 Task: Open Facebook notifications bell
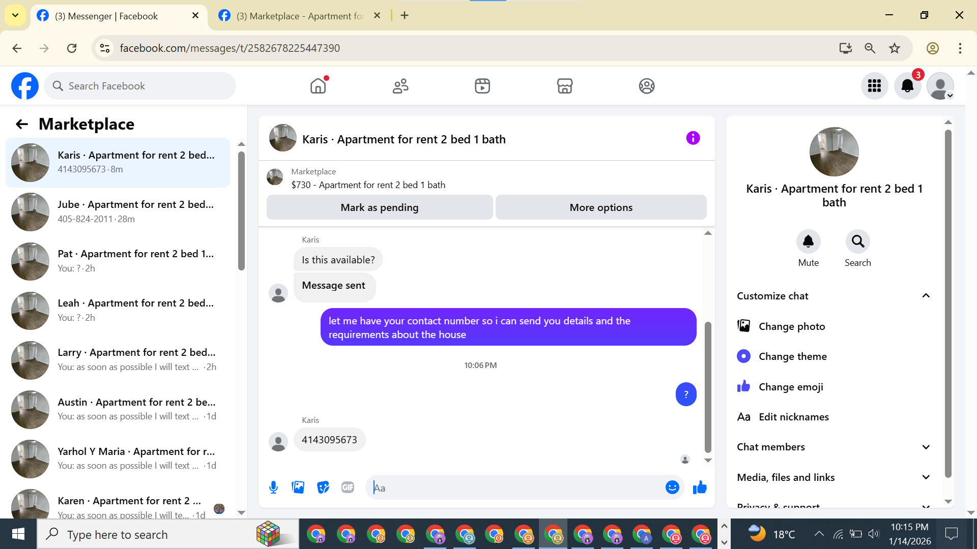pos(907,86)
